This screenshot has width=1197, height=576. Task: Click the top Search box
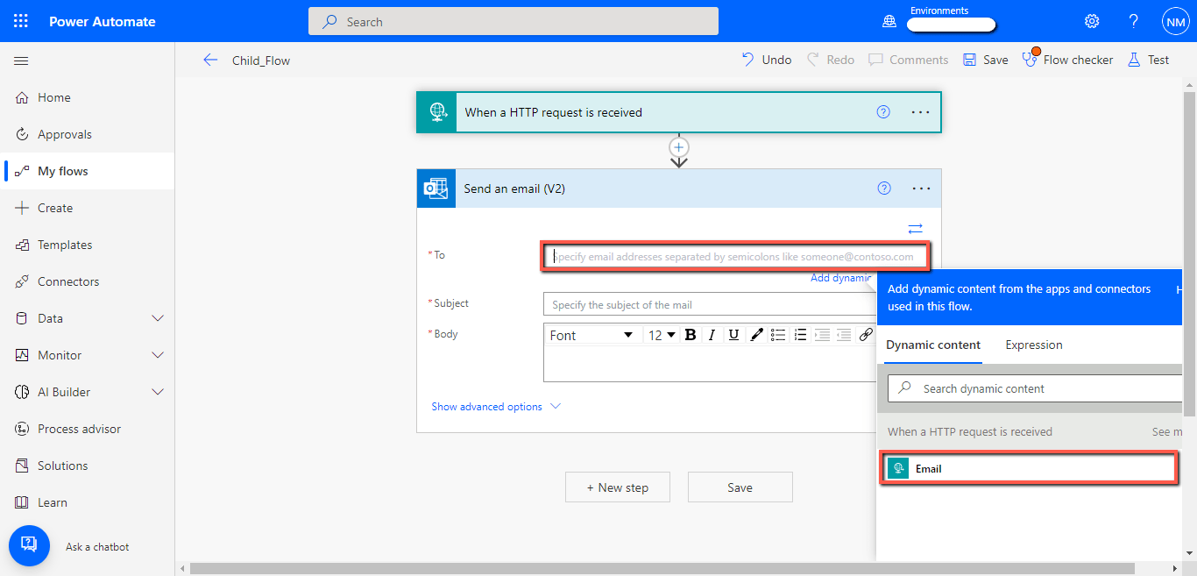(514, 21)
